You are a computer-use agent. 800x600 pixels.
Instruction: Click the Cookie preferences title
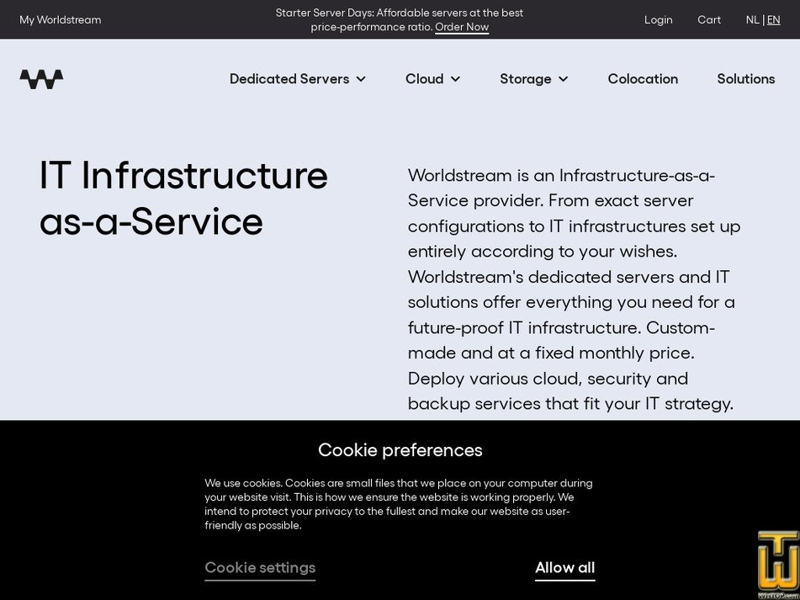coord(400,450)
